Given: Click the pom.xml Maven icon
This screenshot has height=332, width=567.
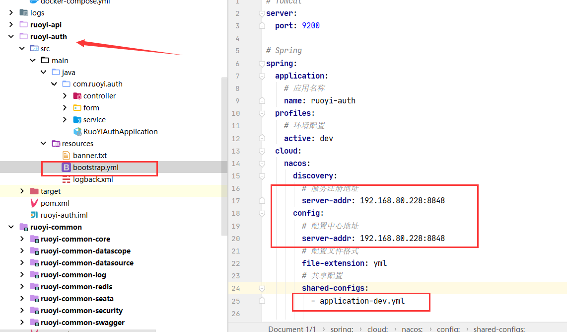Looking at the screenshot, I should tap(34, 203).
